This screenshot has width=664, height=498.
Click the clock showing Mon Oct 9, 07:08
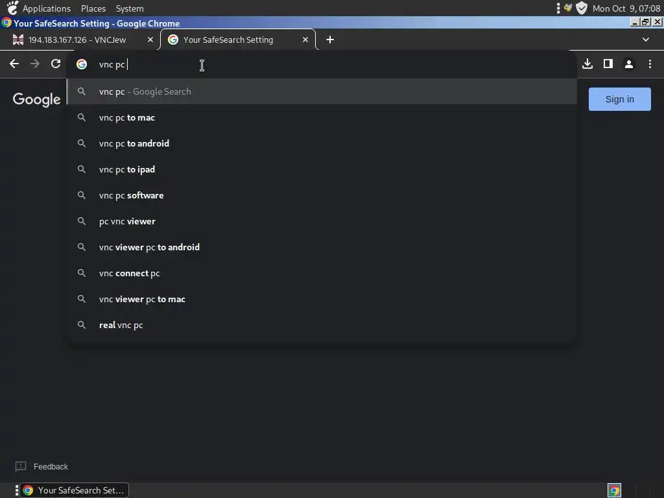click(626, 8)
